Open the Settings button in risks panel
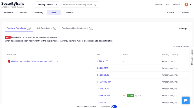Screen dimensions: 194x108 click(182, 29)
